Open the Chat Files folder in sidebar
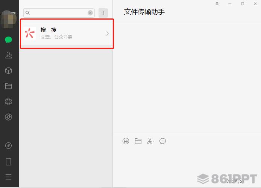This screenshot has width=261, height=188. pyautogui.click(x=8, y=86)
